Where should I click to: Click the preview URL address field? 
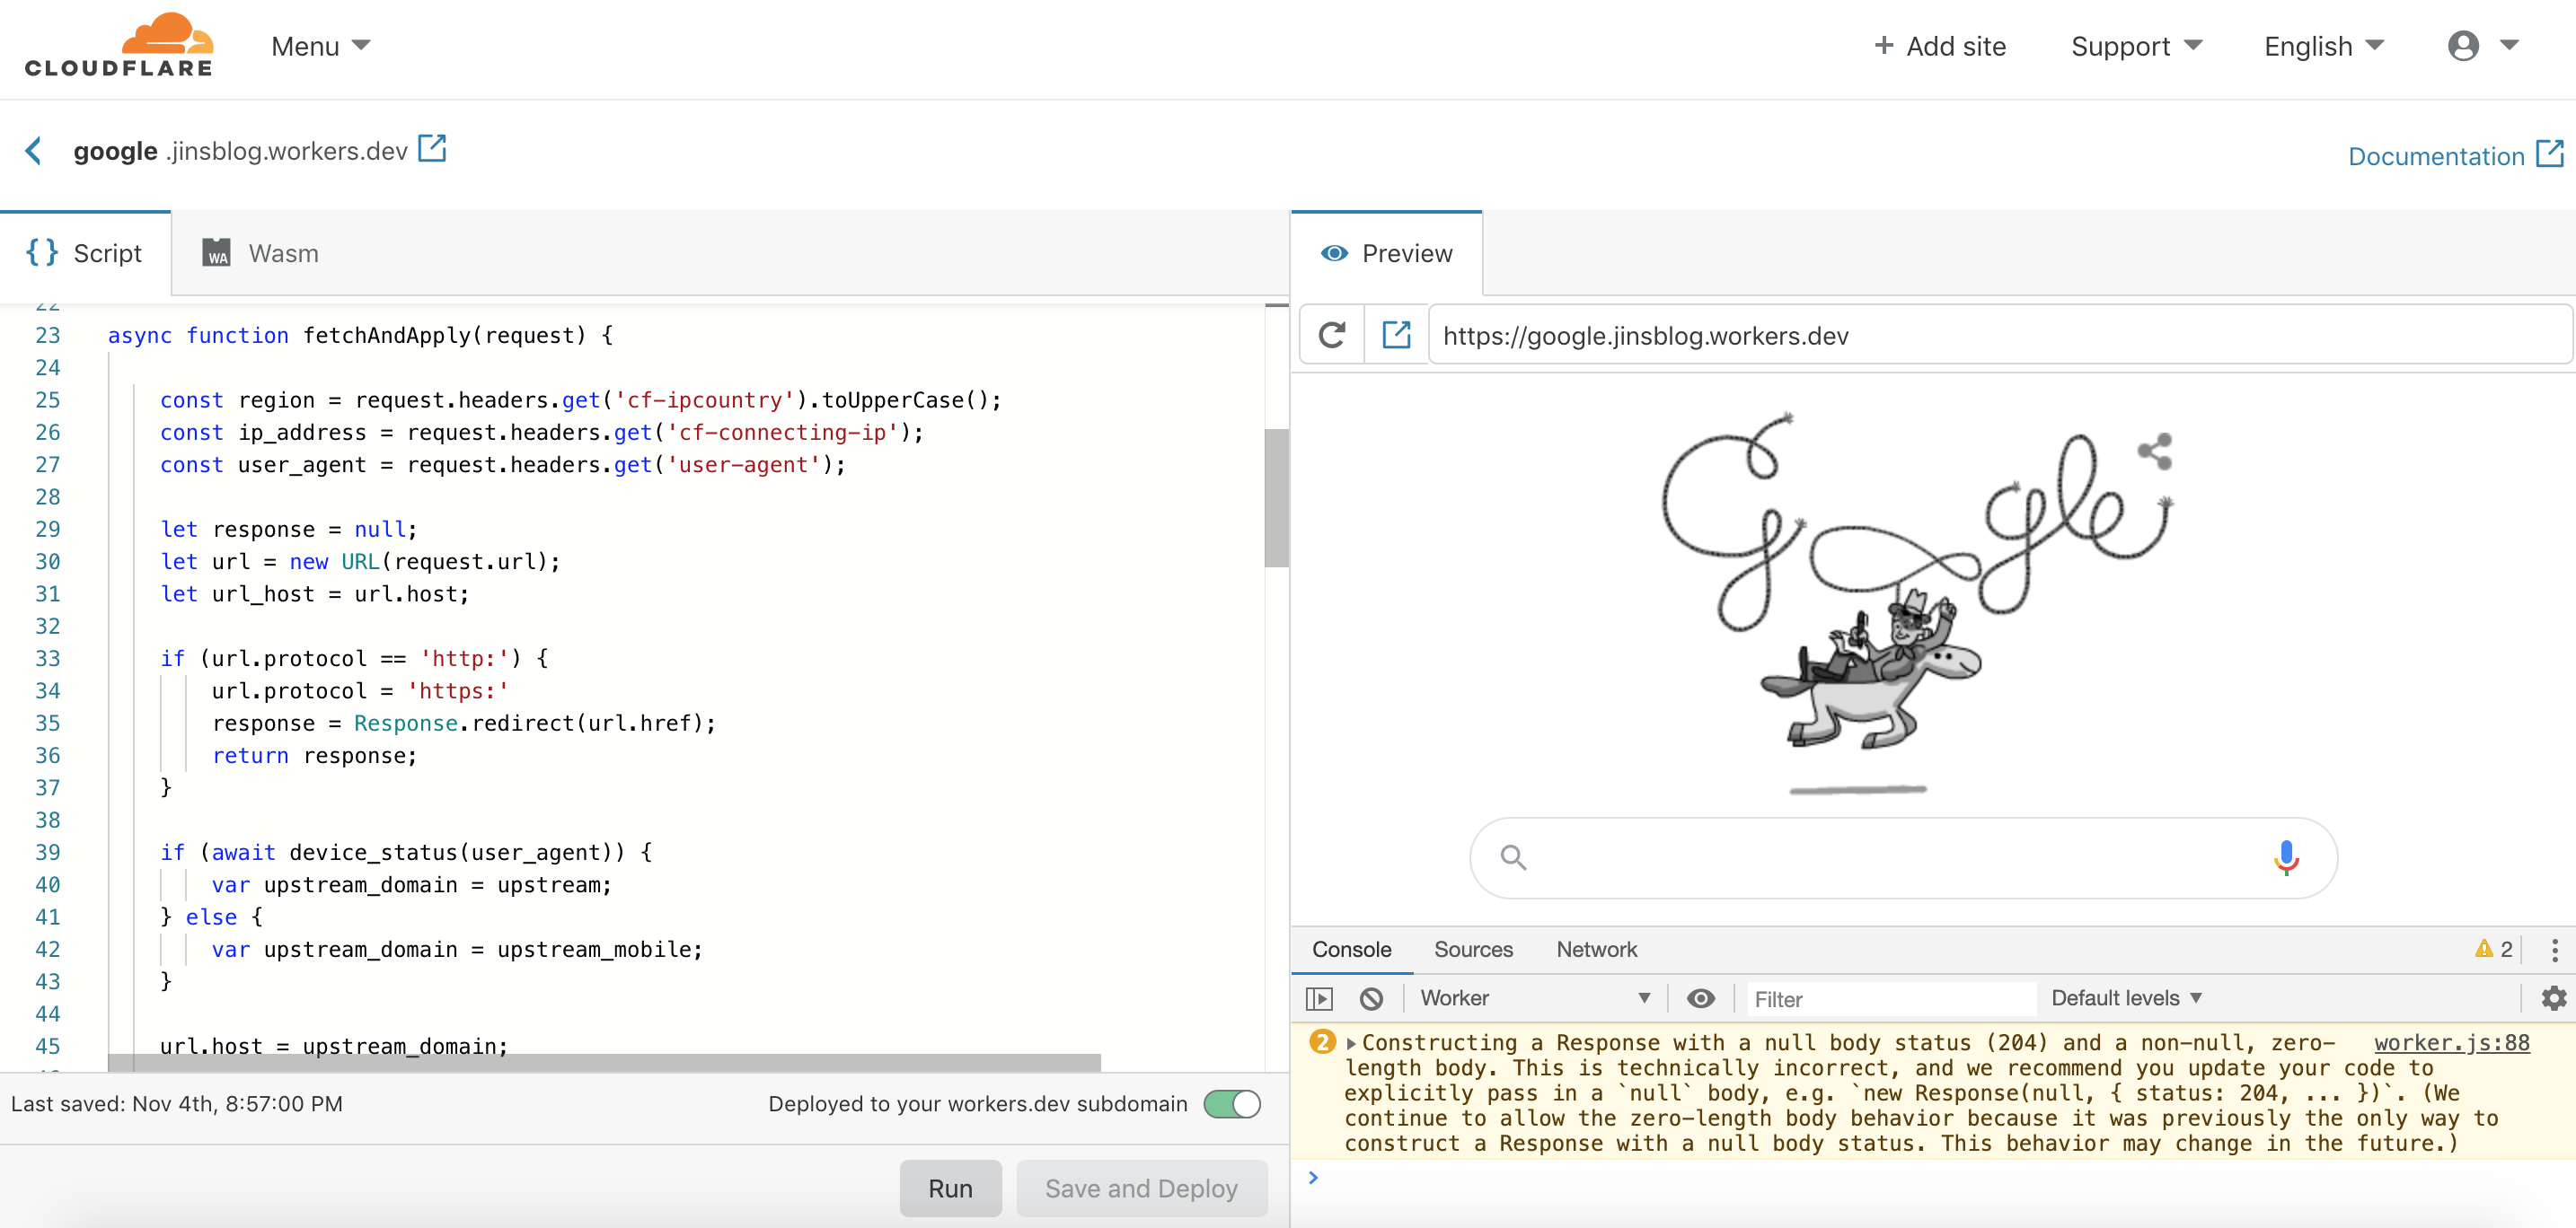click(x=1999, y=335)
